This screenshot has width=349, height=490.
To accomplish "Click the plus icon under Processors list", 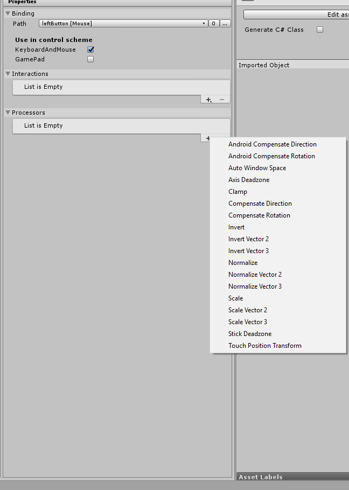I will point(208,138).
